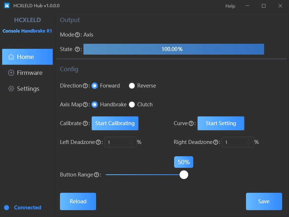Click the help icon beside Direction
The image size is (289, 217).
[85, 86]
